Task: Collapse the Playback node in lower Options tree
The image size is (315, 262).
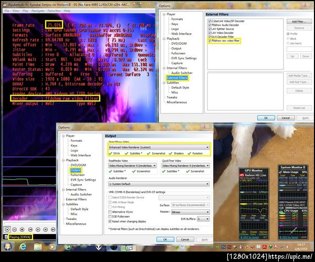Action: 64,160
